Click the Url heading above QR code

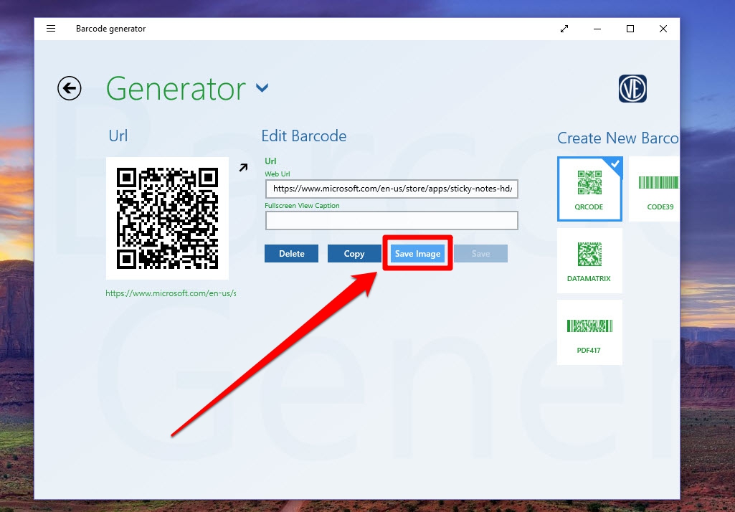coord(118,136)
